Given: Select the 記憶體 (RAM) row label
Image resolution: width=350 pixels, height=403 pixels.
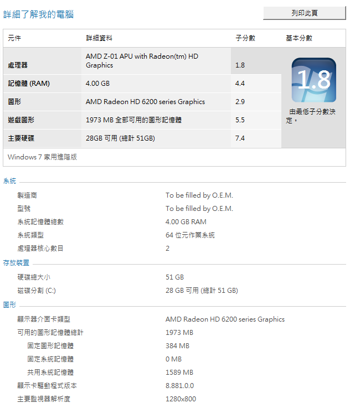Looking at the screenshot, I should tap(29, 84).
